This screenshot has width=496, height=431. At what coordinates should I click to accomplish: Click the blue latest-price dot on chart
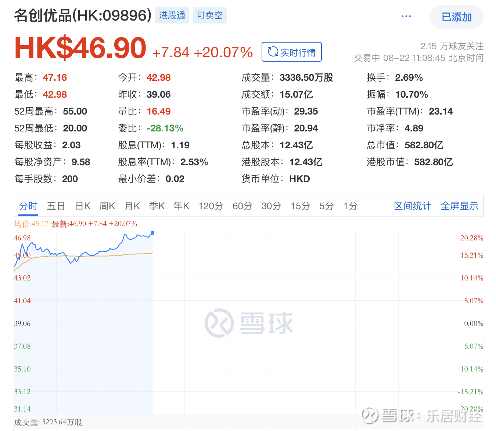coord(152,233)
